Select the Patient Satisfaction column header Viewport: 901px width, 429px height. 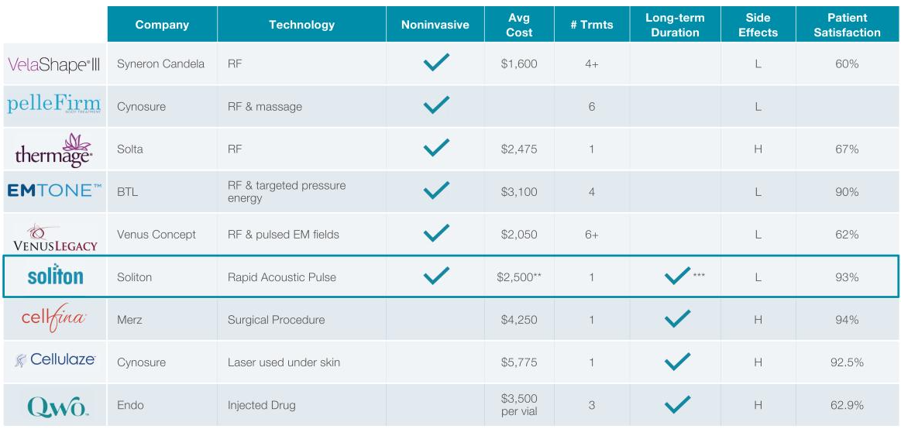pyautogui.click(x=847, y=25)
